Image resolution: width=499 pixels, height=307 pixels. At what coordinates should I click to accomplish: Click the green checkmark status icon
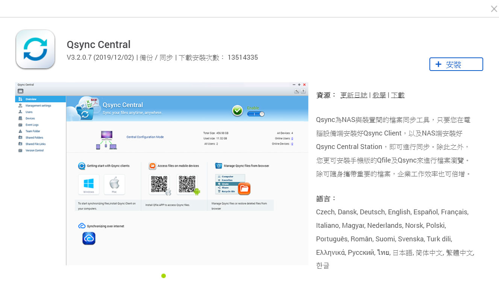237,111
